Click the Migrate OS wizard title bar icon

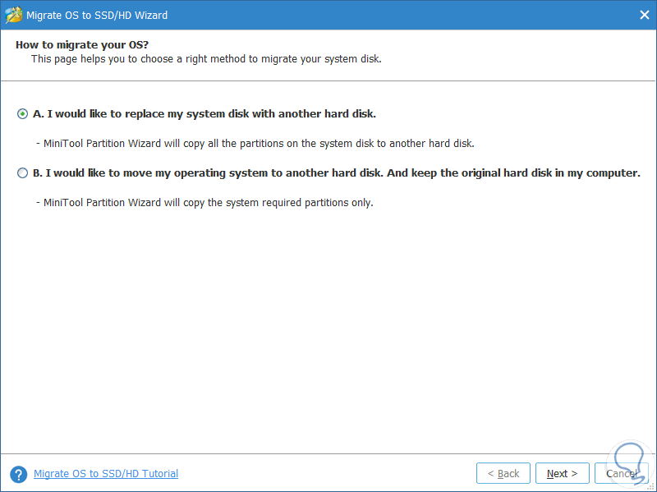click(13, 15)
